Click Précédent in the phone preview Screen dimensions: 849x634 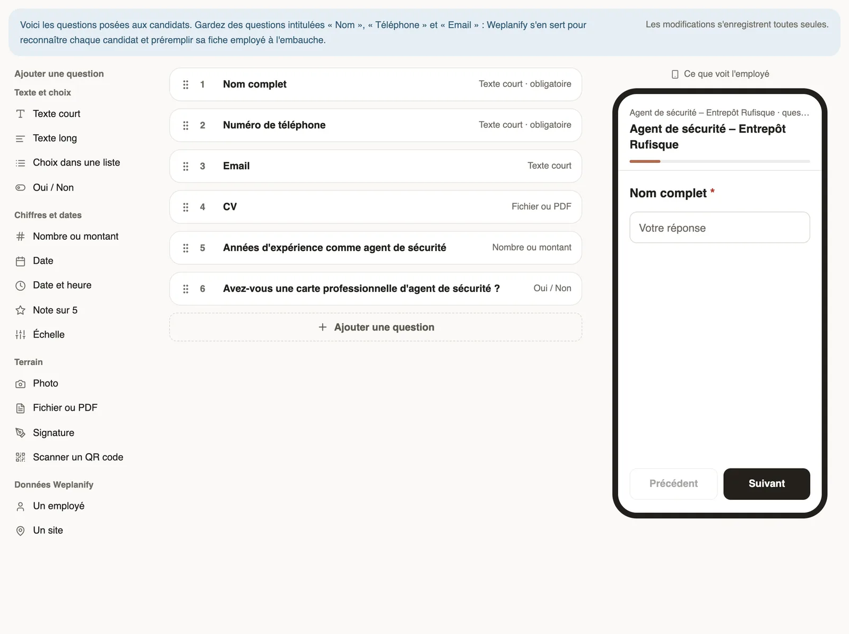coord(673,483)
